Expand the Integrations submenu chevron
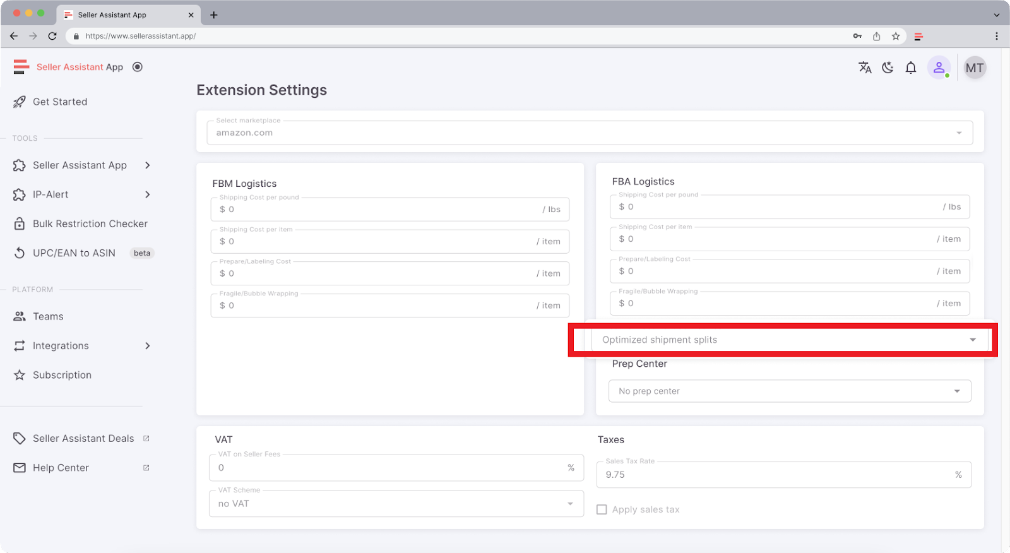This screenshot has width=1010, height=553. pos(148,346)
